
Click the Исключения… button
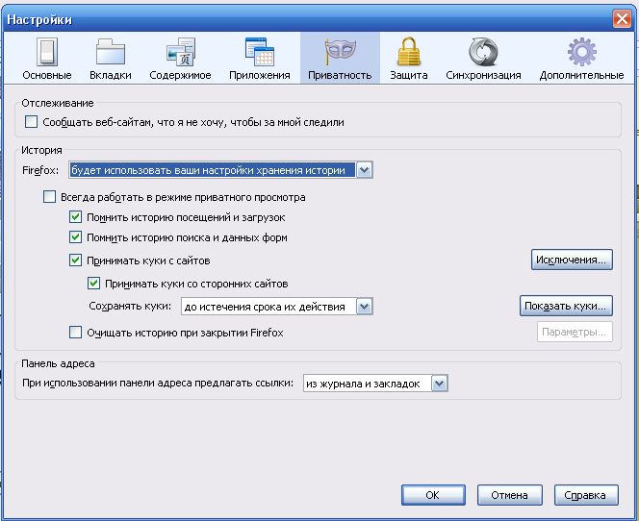pyautogui.click(x=572, y=260)
